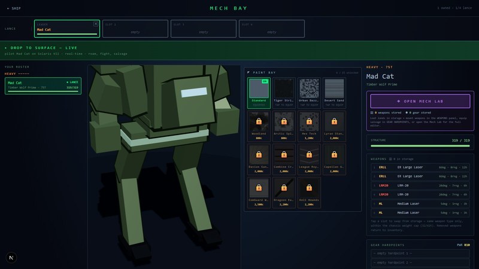Select the Desert Sand paint swatch
The image size is (479, 269).
334,93
